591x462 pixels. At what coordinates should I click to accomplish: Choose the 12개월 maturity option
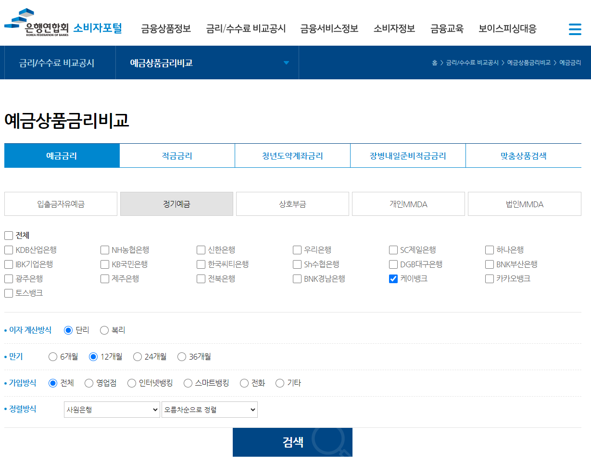coord(93,357)
